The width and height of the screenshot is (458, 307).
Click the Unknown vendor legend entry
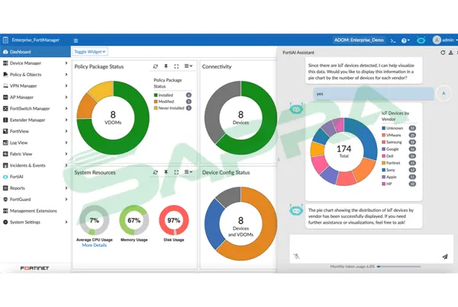pos(398,128)
